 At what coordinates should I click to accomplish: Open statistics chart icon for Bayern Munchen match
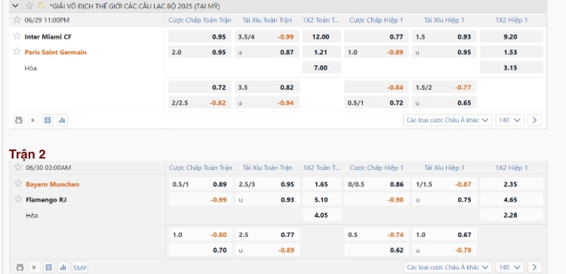pos(63,267)
